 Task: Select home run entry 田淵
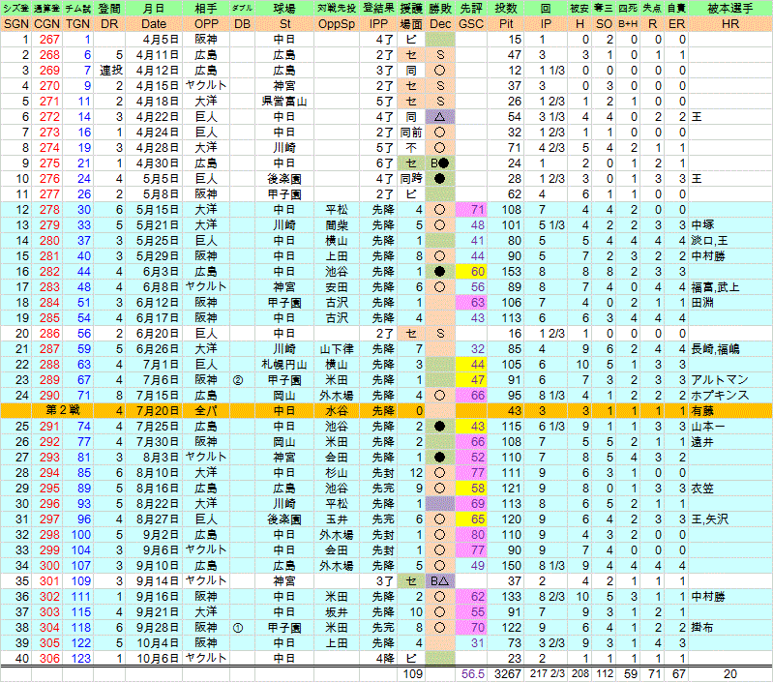coord(703,303)
